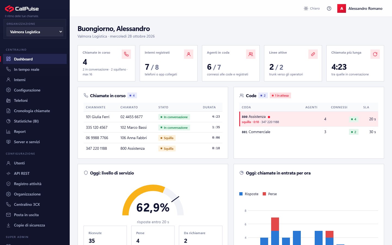Image resolution: width=392 pixels, height=245 pixels.
Task: Click the user icon in Interni registrati card
Action: [x=189, y=54]
